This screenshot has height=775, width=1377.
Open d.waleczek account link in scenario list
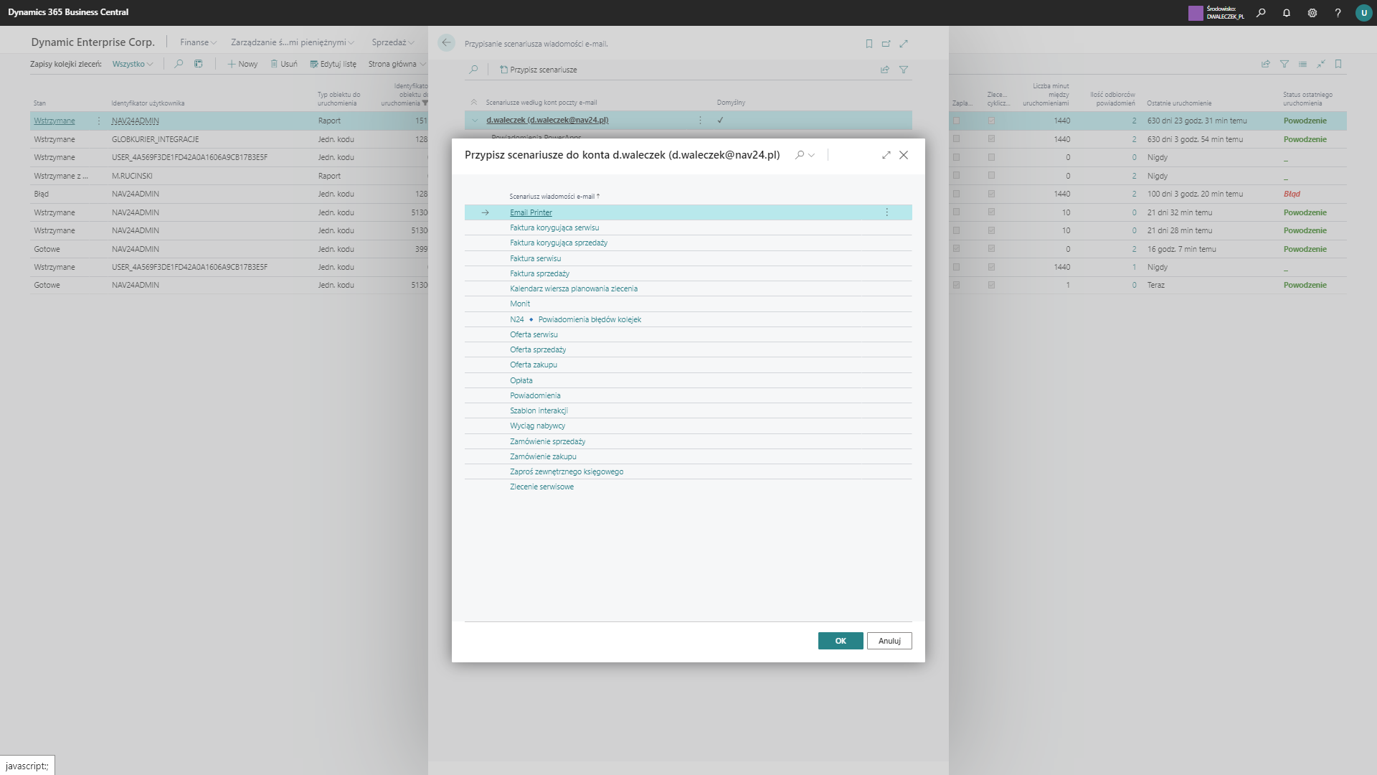(x=547, y=121)
